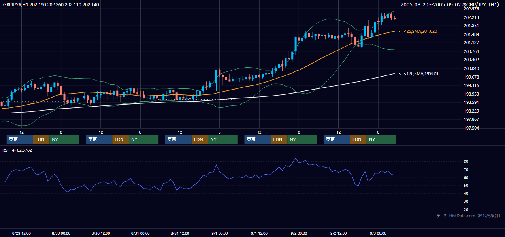Select the 8/31 12:00 date label
The height and width of the screenshot is (237, 505).
tap(180, 233)
